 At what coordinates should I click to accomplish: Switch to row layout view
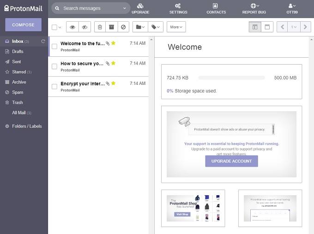coord(267,27)
